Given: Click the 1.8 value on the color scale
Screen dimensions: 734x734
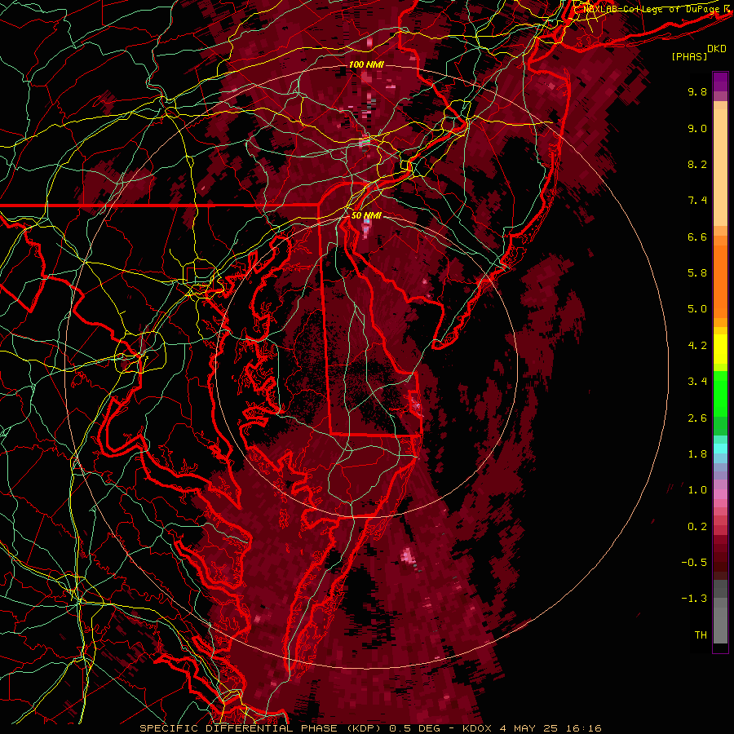Looking at the screenshot, I should [697, 454].
